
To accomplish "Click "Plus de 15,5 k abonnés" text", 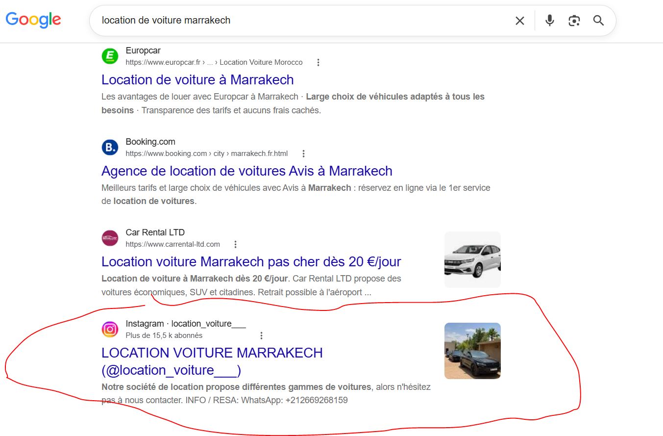I will click(164, 335).
